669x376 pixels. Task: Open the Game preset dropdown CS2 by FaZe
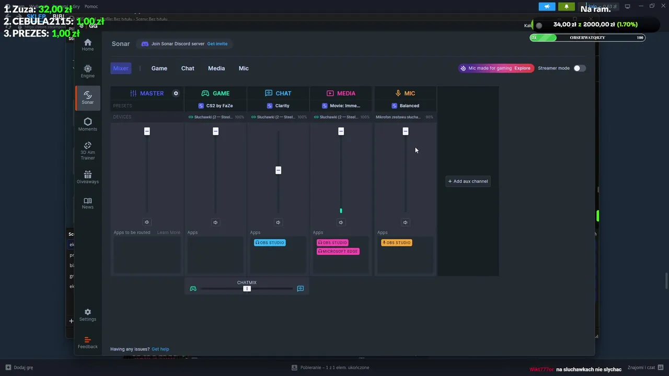point(215,105)
